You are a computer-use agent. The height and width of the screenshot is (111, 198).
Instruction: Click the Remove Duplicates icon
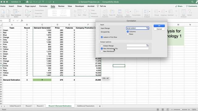120,13
